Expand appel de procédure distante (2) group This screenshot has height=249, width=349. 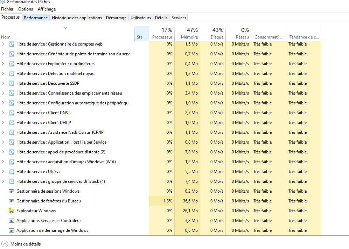pyautogui.click(x=3, y=152)
